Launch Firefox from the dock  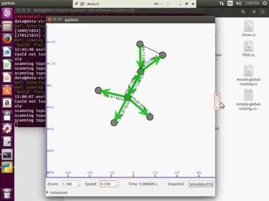(x=7, y=39)
